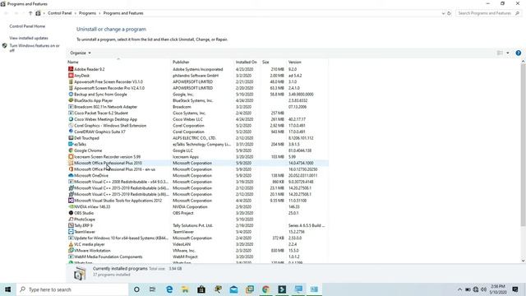Screen dimensions: 526x296
Task: Click the change view icon
Action: (500, 53)
